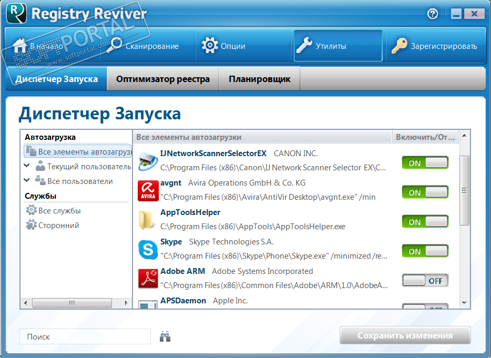Screen dimensions: 491x358
Task: Click the gear icon for Опции
Action: pos(209,45)
